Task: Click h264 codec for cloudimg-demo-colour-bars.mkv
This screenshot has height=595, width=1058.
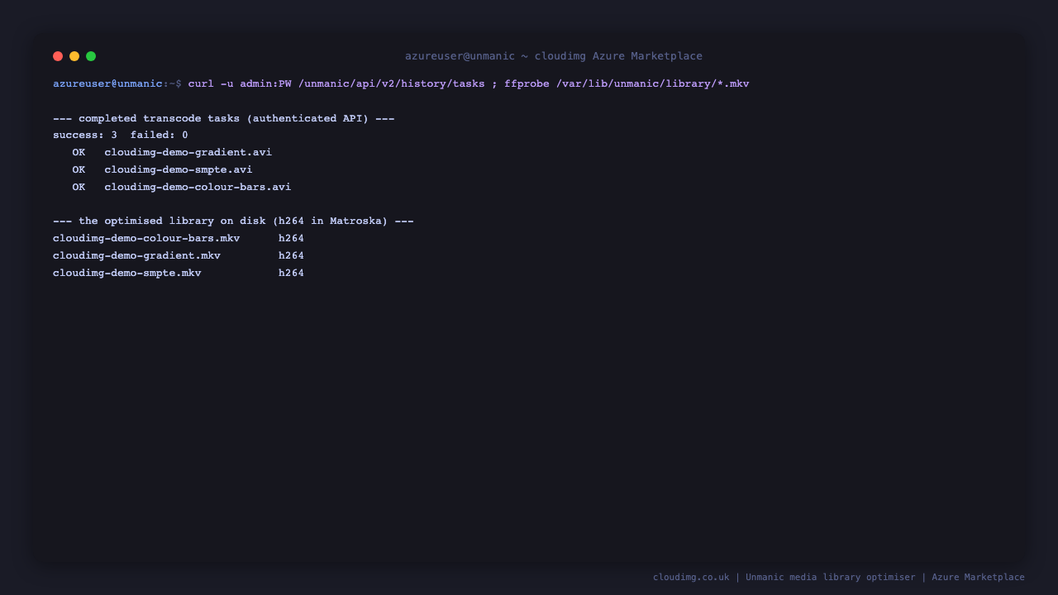Action: (x=291, y=238)
